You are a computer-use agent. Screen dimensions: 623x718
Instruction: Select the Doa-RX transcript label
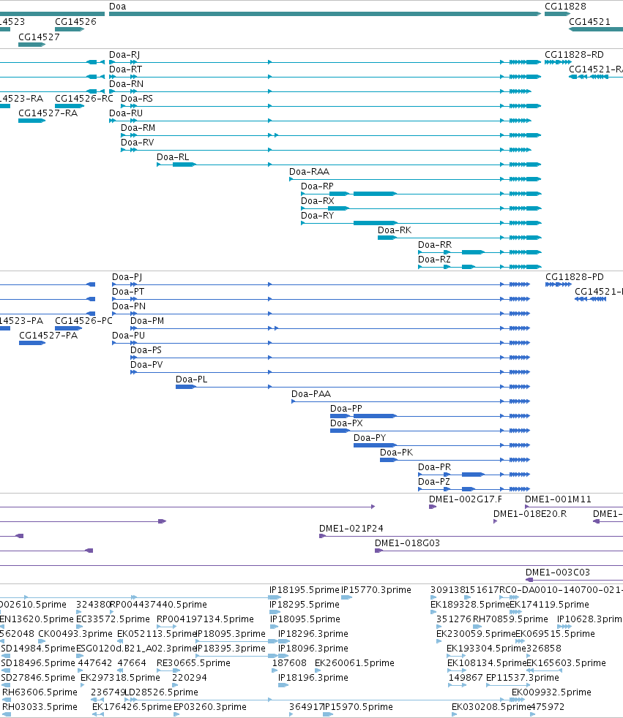point(317,201)
